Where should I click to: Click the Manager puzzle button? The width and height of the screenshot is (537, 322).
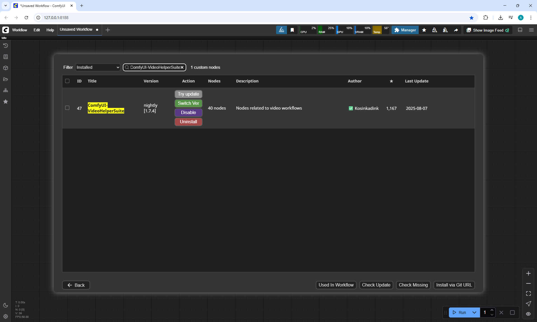pos(405,30)
